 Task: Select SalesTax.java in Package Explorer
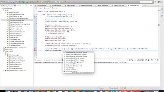pos(14,38)
